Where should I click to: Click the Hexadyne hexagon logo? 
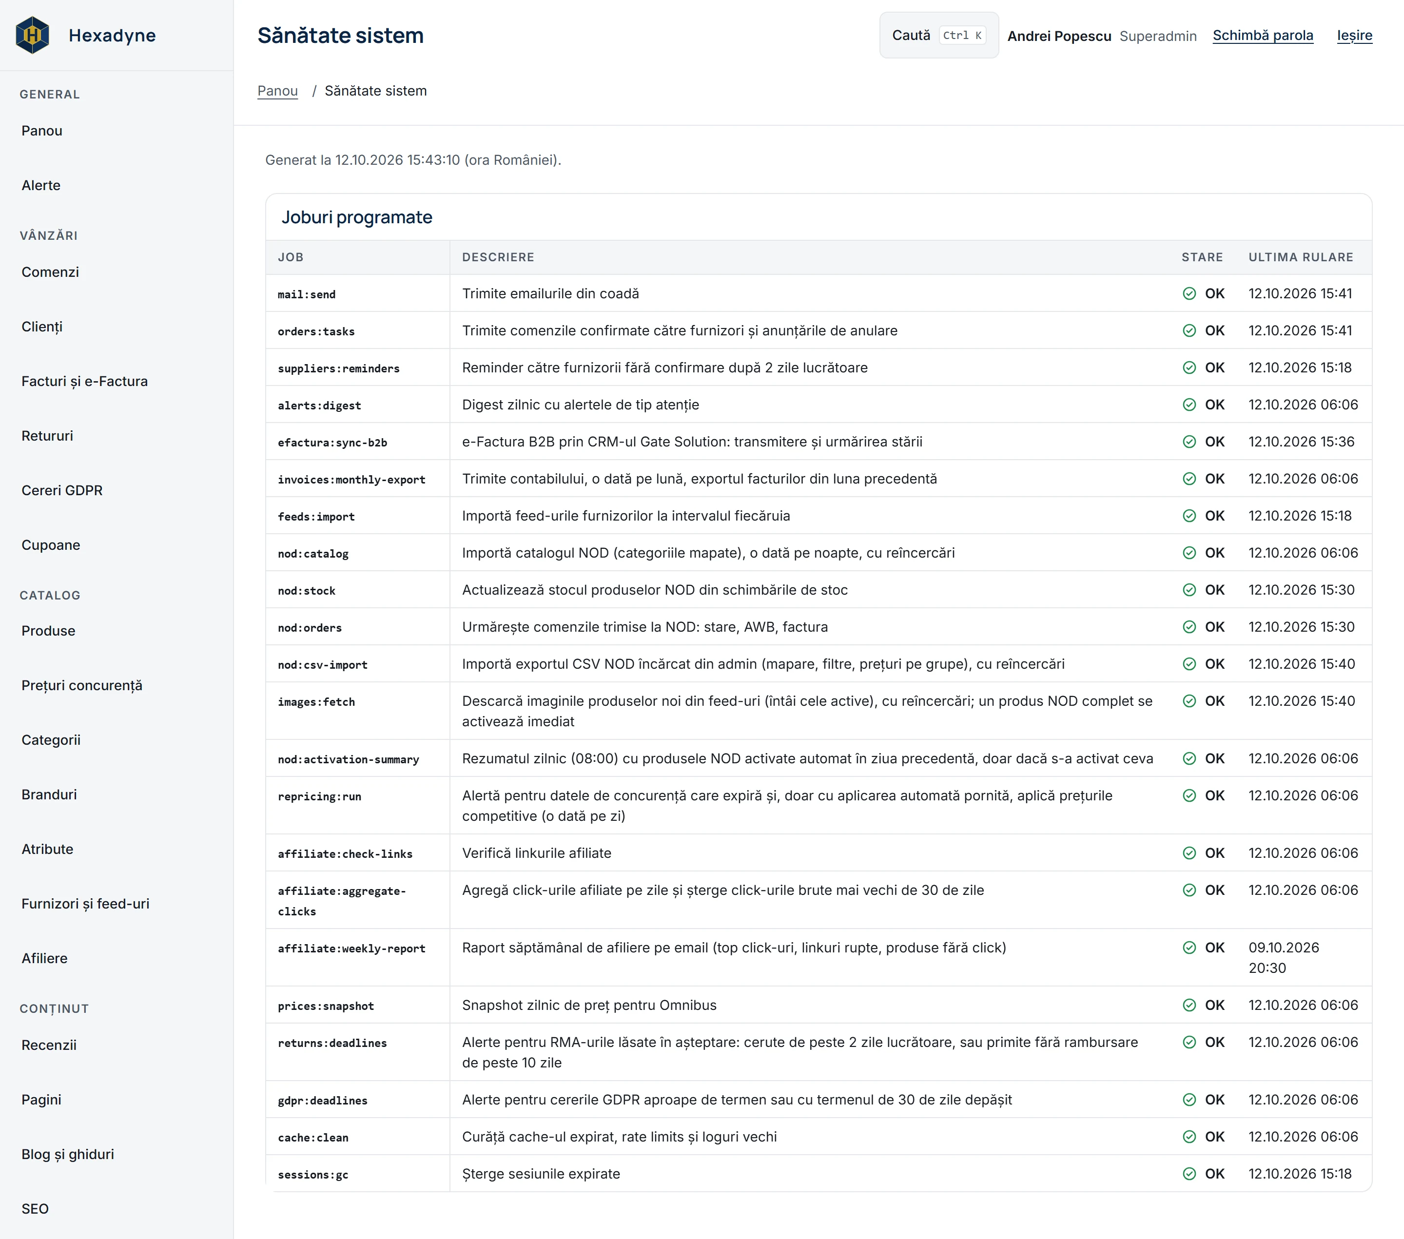pyautogui.click(x=32, y=35)
